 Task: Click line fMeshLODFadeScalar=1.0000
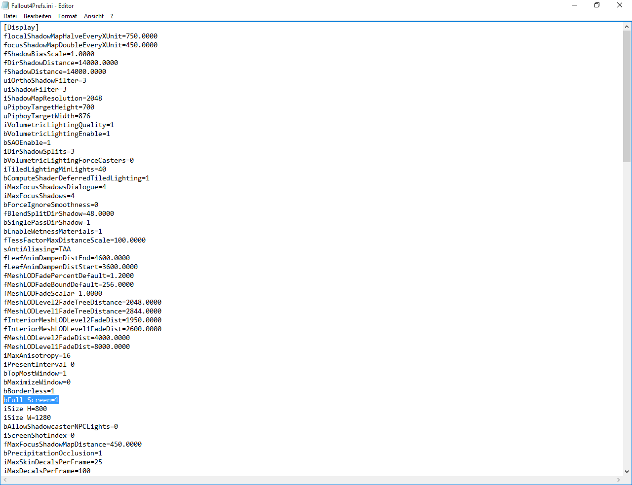(x=53, y=293)
